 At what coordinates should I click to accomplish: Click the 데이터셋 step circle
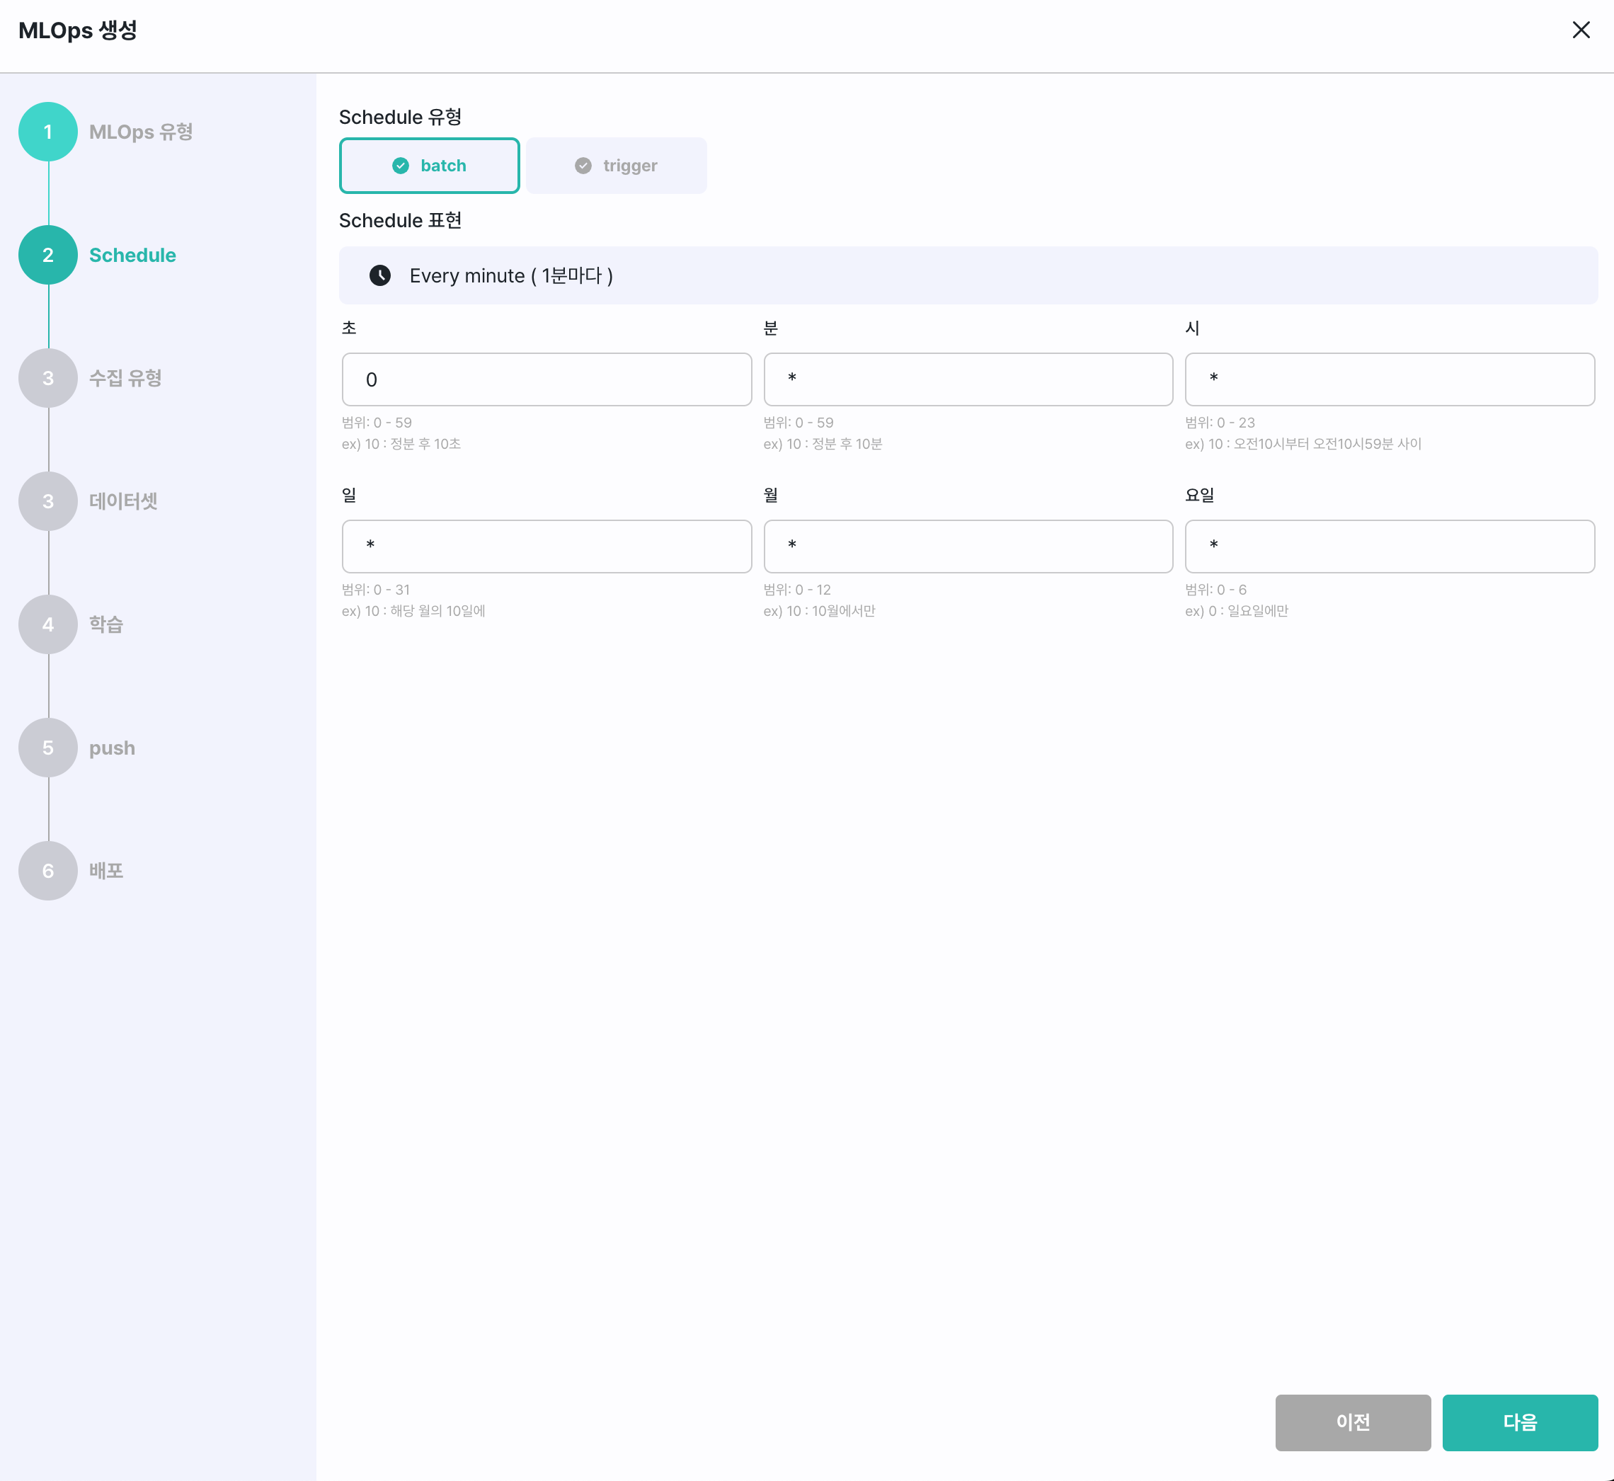pyautogui.click(x=48, y=502)
